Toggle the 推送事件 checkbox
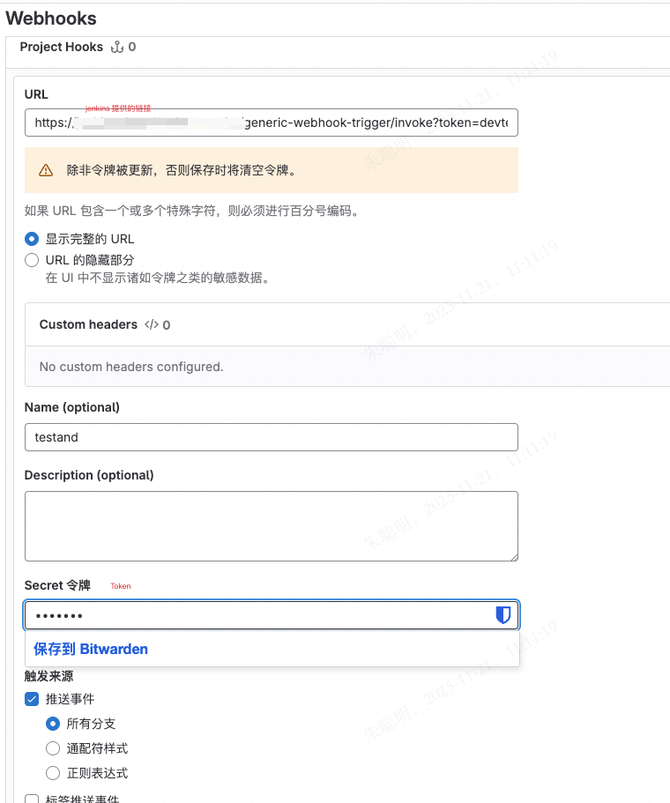Viewport: 670px width, 803px height. [32, 699]
